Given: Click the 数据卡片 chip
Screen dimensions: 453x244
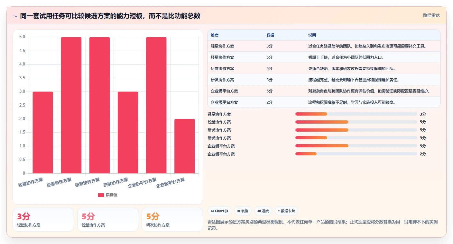Looking at the screenshot, I should point(286,211).
